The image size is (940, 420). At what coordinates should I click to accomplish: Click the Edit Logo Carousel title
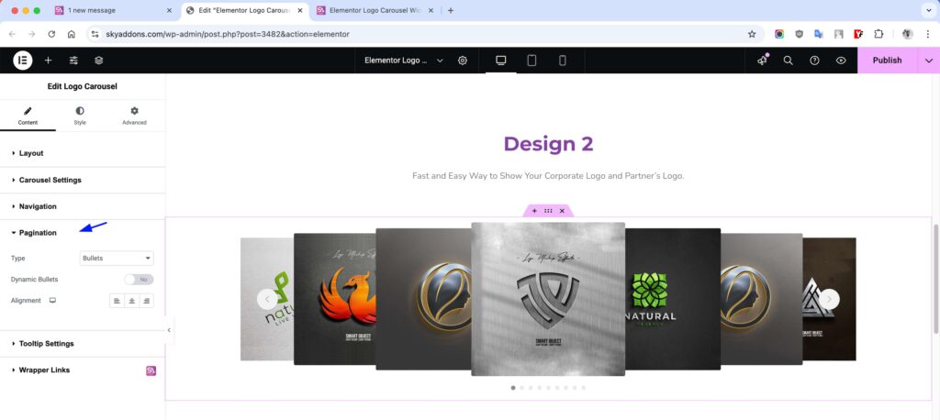(82, 86)
